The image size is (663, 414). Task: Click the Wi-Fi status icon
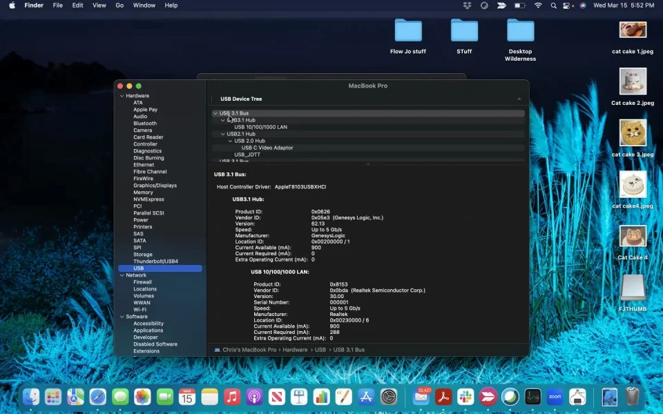[538, 6]
